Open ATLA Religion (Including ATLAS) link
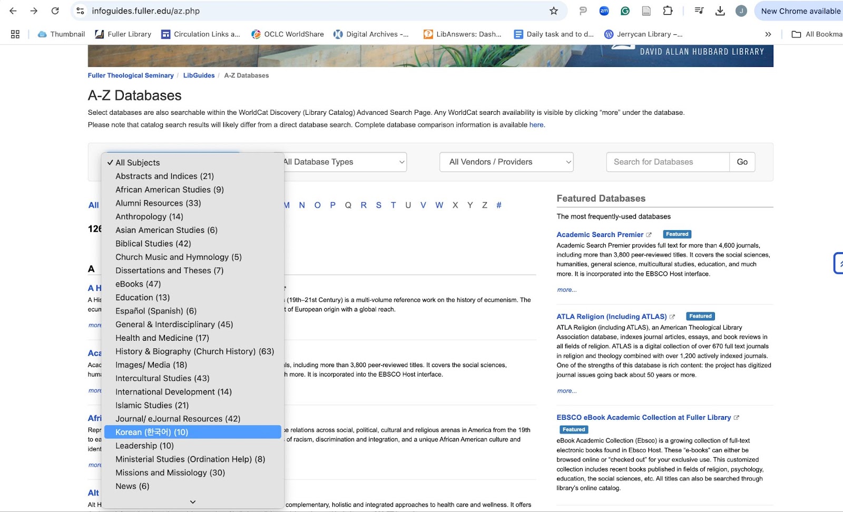The image size is (843, 512). click(612, 317)
